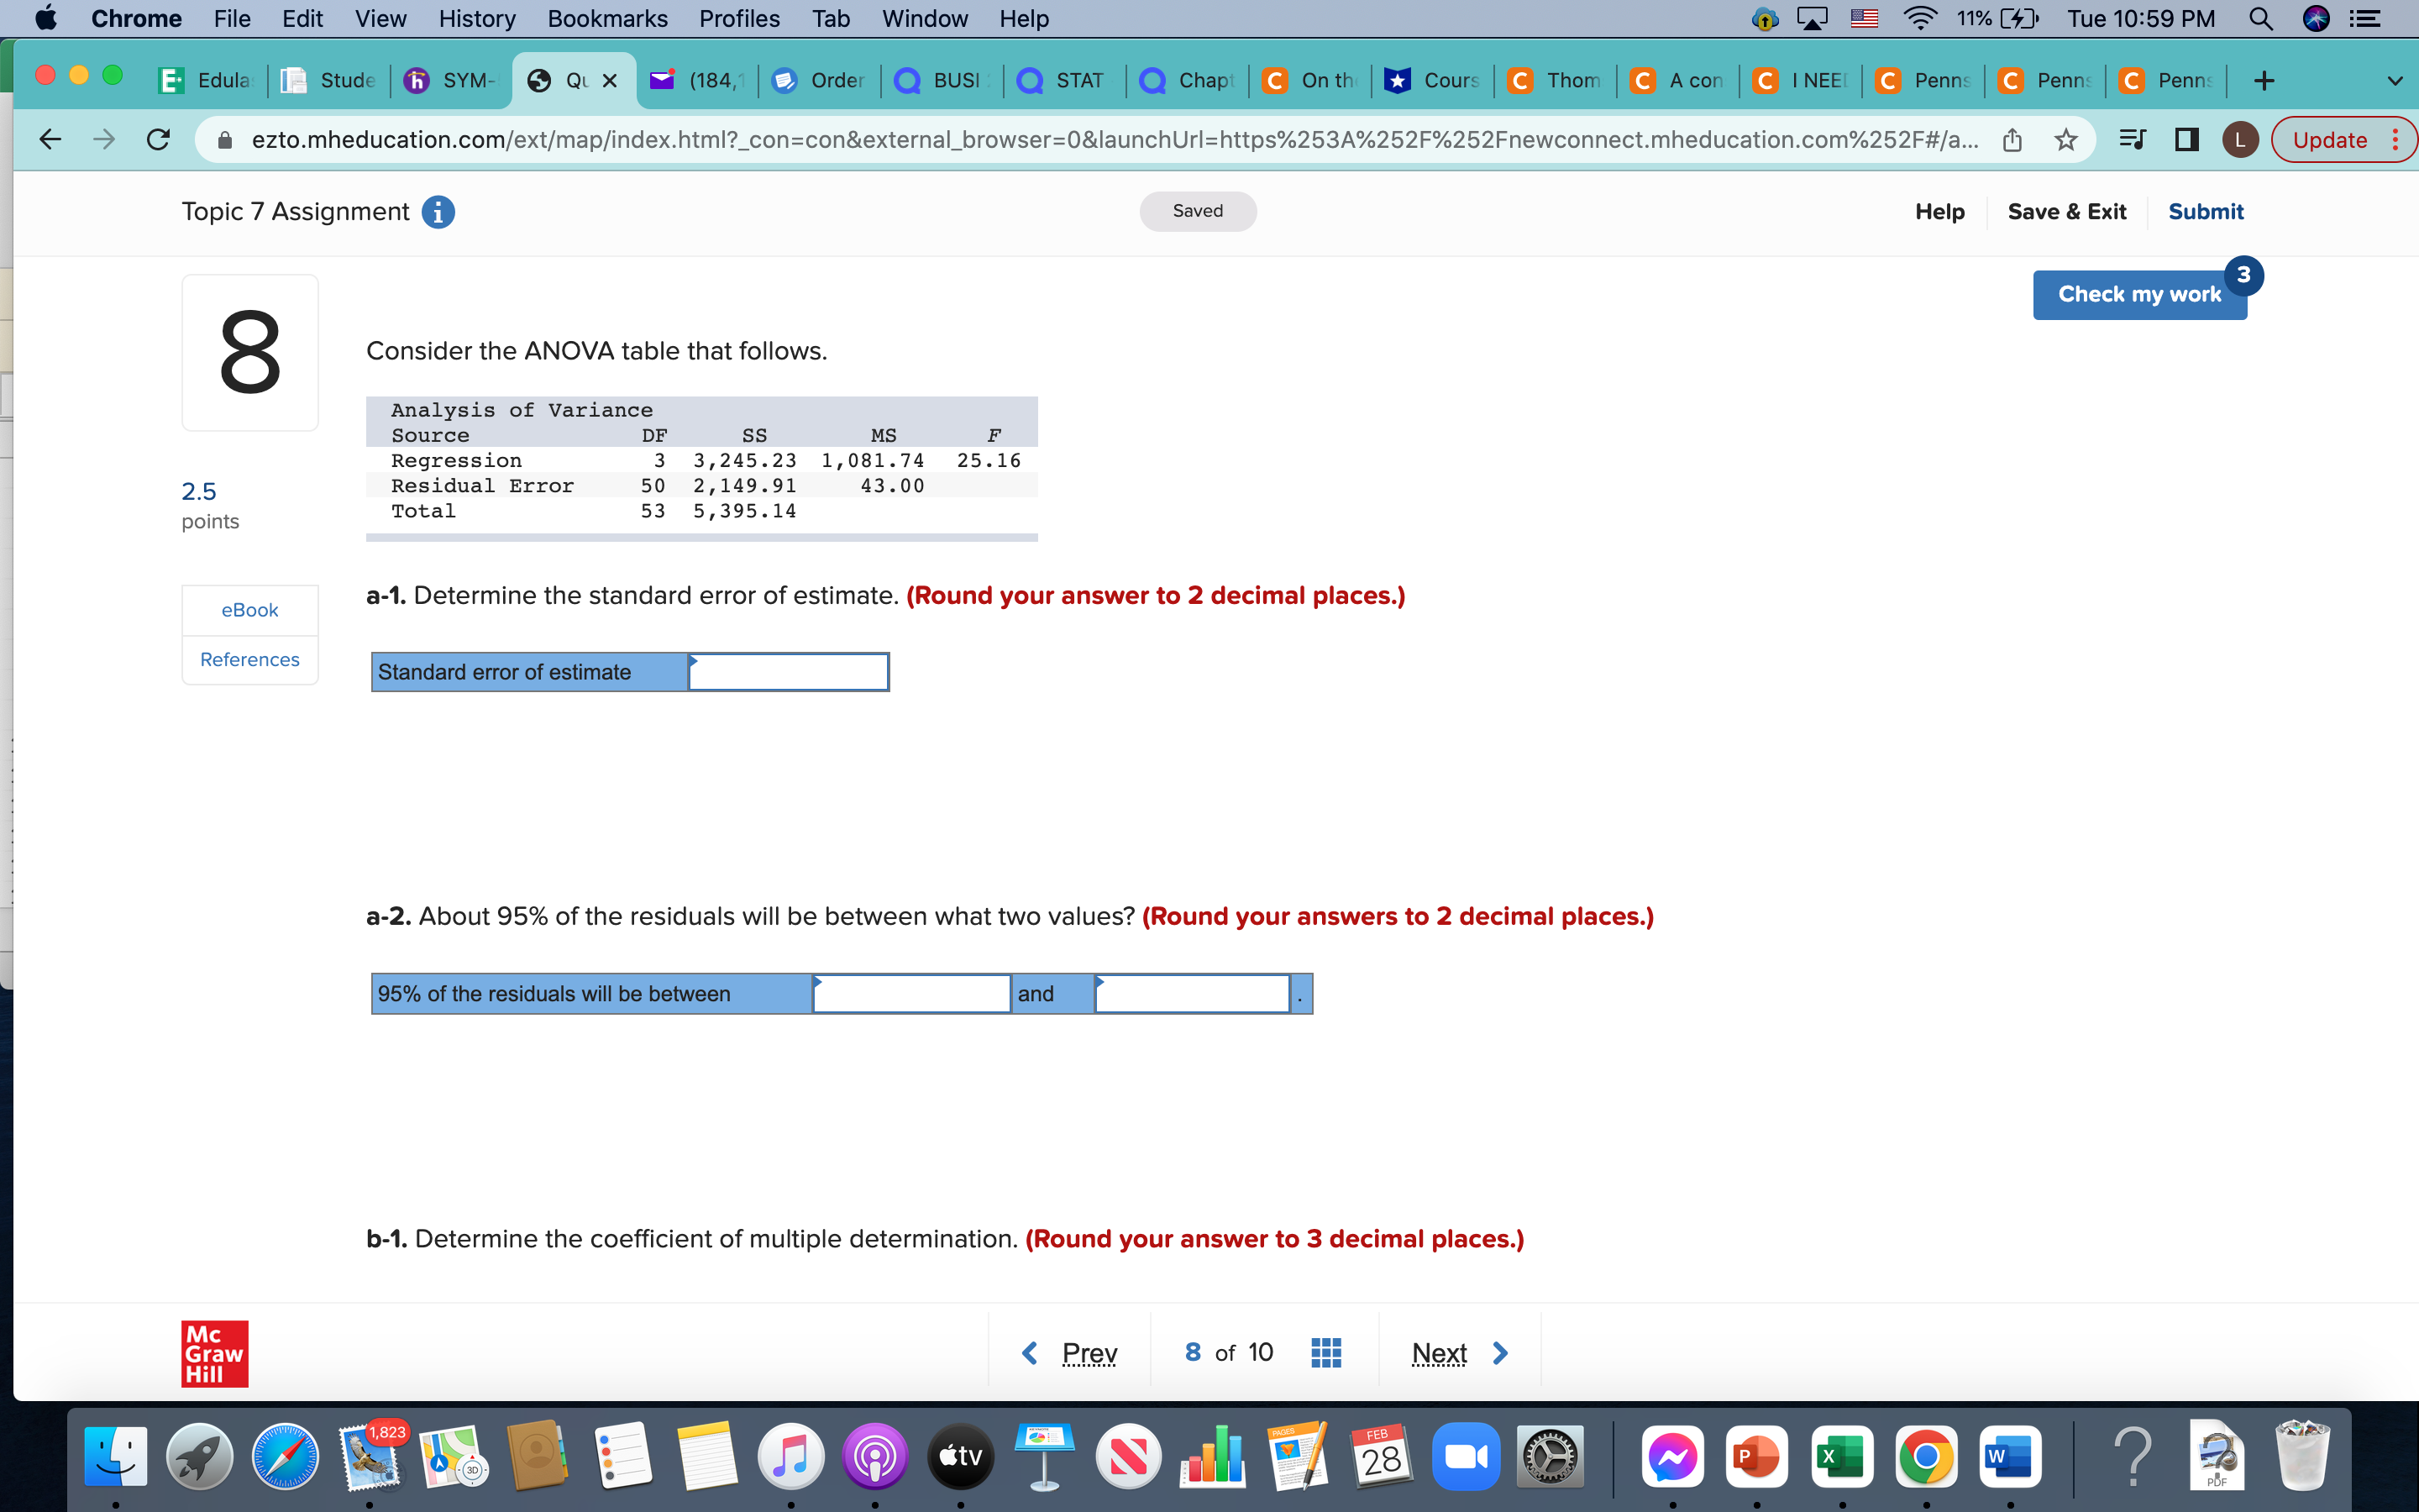Click the Check my work button
Image resolution: width=2419 pixels, height=1512 pixels.
point(2139,293)
